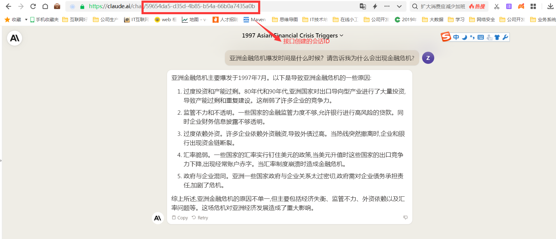The height and width of the screenshot is (239, 556).
Task: Toggle the Sogou moon half-width icon
Action: tap(464, 37)
